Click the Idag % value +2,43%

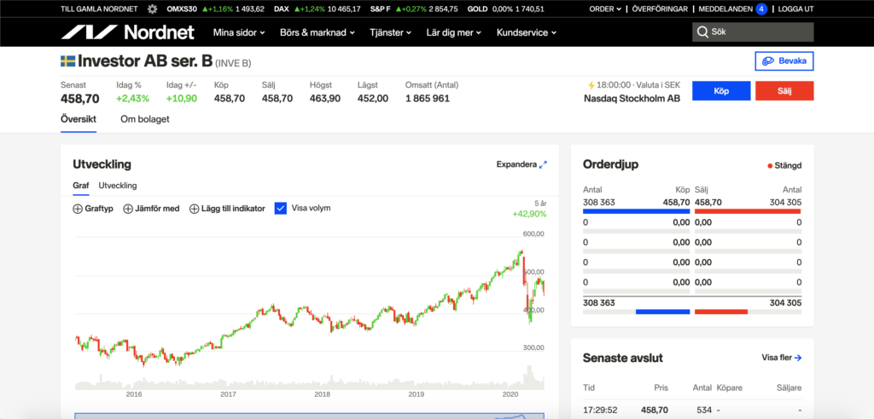click(x=132, y=99)
